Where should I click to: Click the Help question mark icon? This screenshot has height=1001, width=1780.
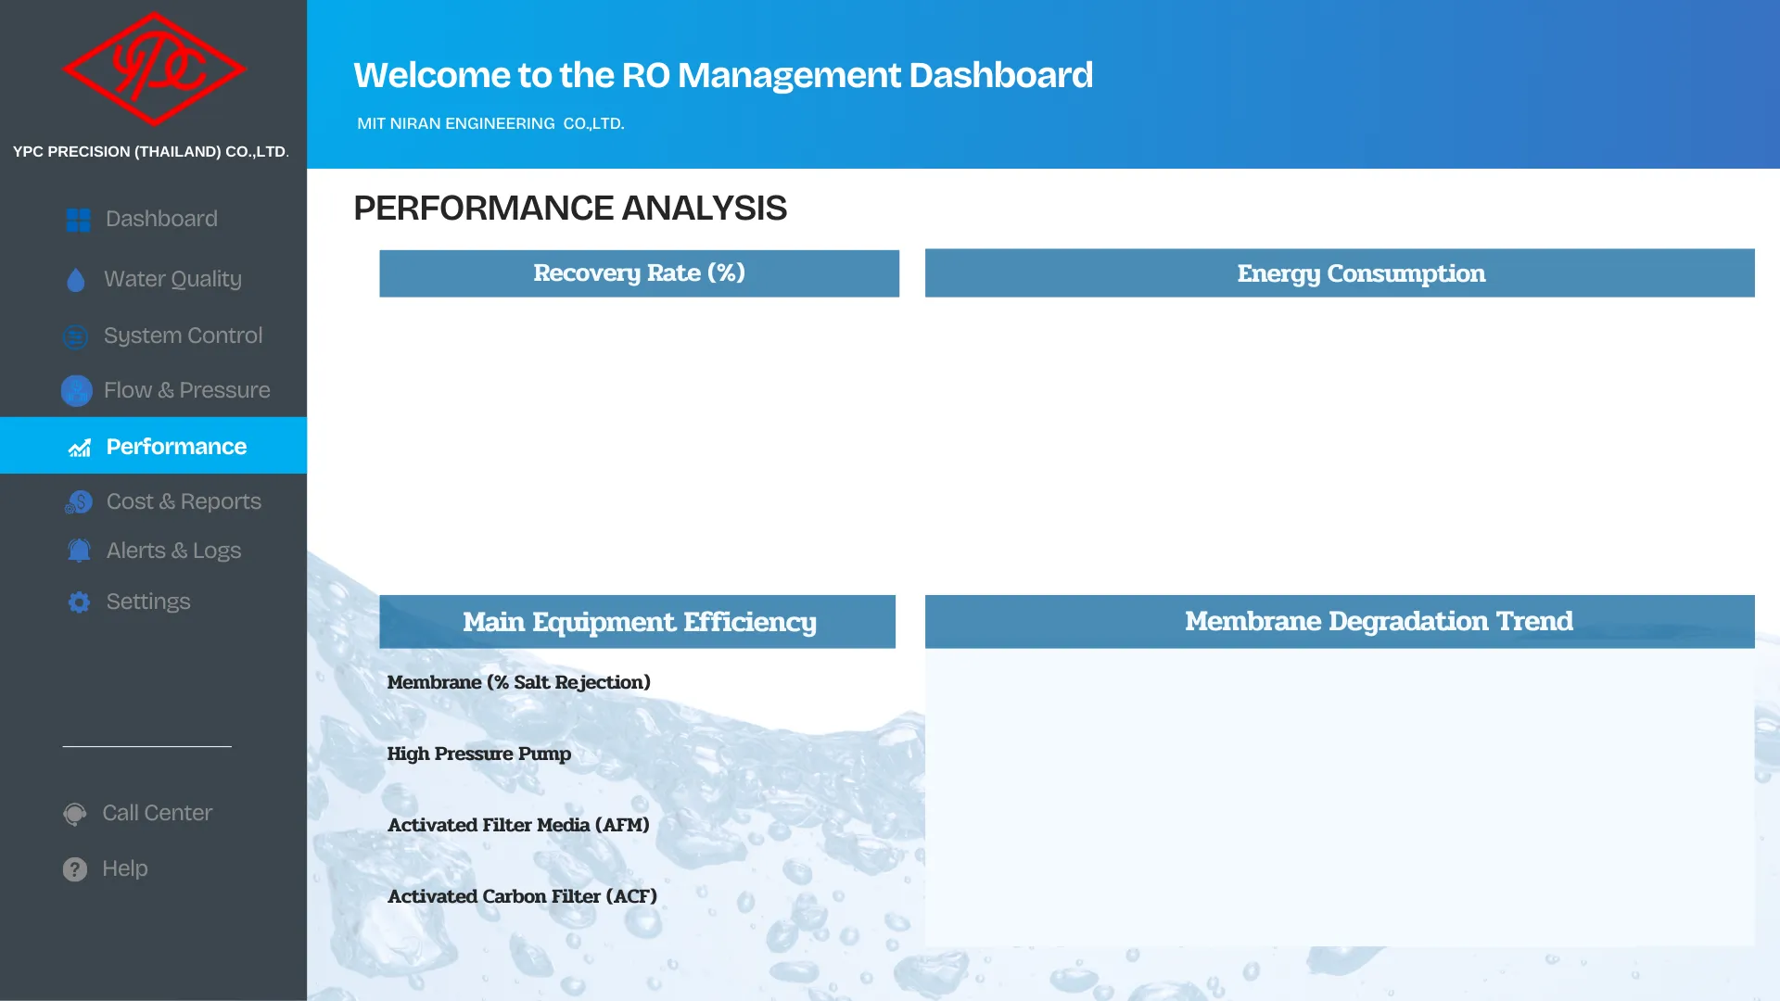(x=75, y=869)
